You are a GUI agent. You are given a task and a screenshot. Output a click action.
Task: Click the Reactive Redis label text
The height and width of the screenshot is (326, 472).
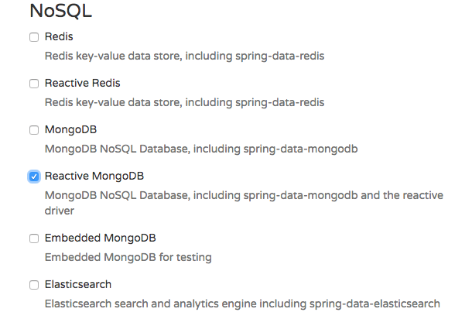point(83,83)
